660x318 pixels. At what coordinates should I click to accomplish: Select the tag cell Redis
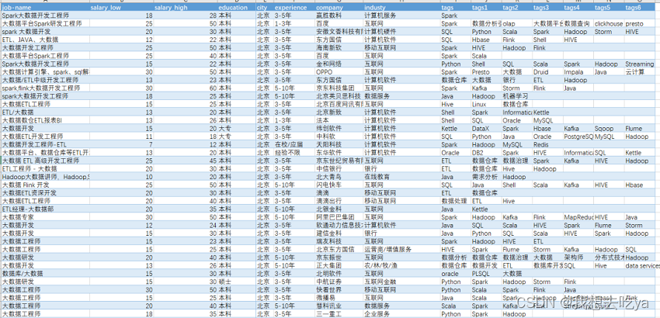547,145
